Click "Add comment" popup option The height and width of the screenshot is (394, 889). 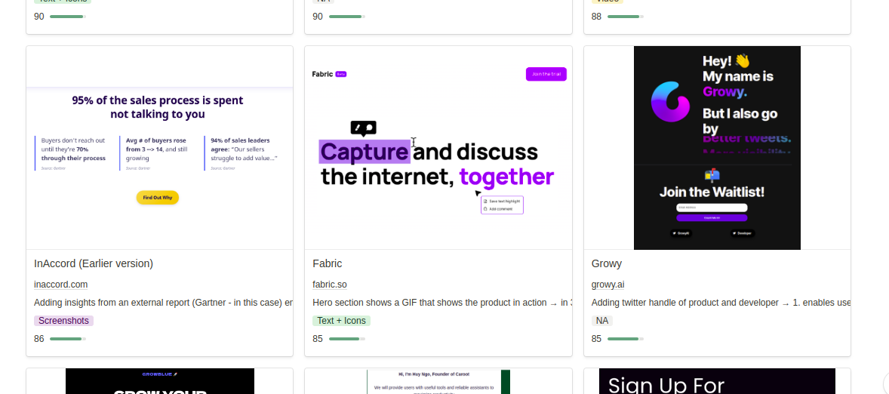498,209
